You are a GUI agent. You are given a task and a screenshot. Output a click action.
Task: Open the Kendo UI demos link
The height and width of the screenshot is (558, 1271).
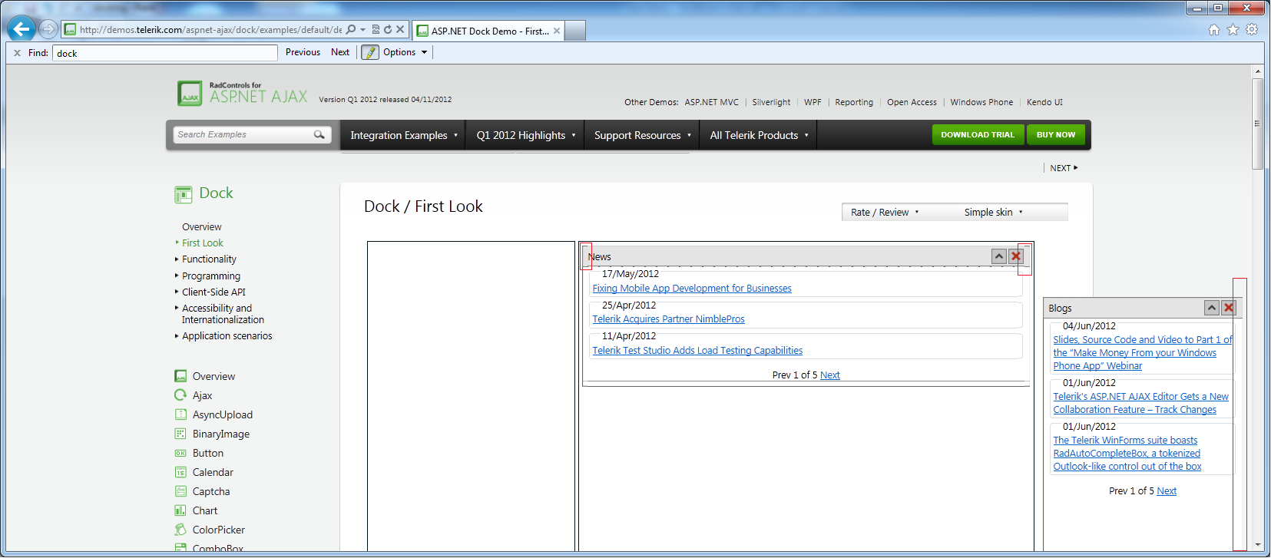pyautogui.click(x=1044, y=102)
